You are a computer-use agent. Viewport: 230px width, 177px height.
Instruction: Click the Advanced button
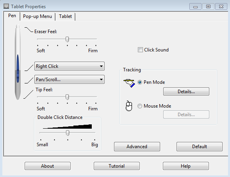[x=137, y=147]
